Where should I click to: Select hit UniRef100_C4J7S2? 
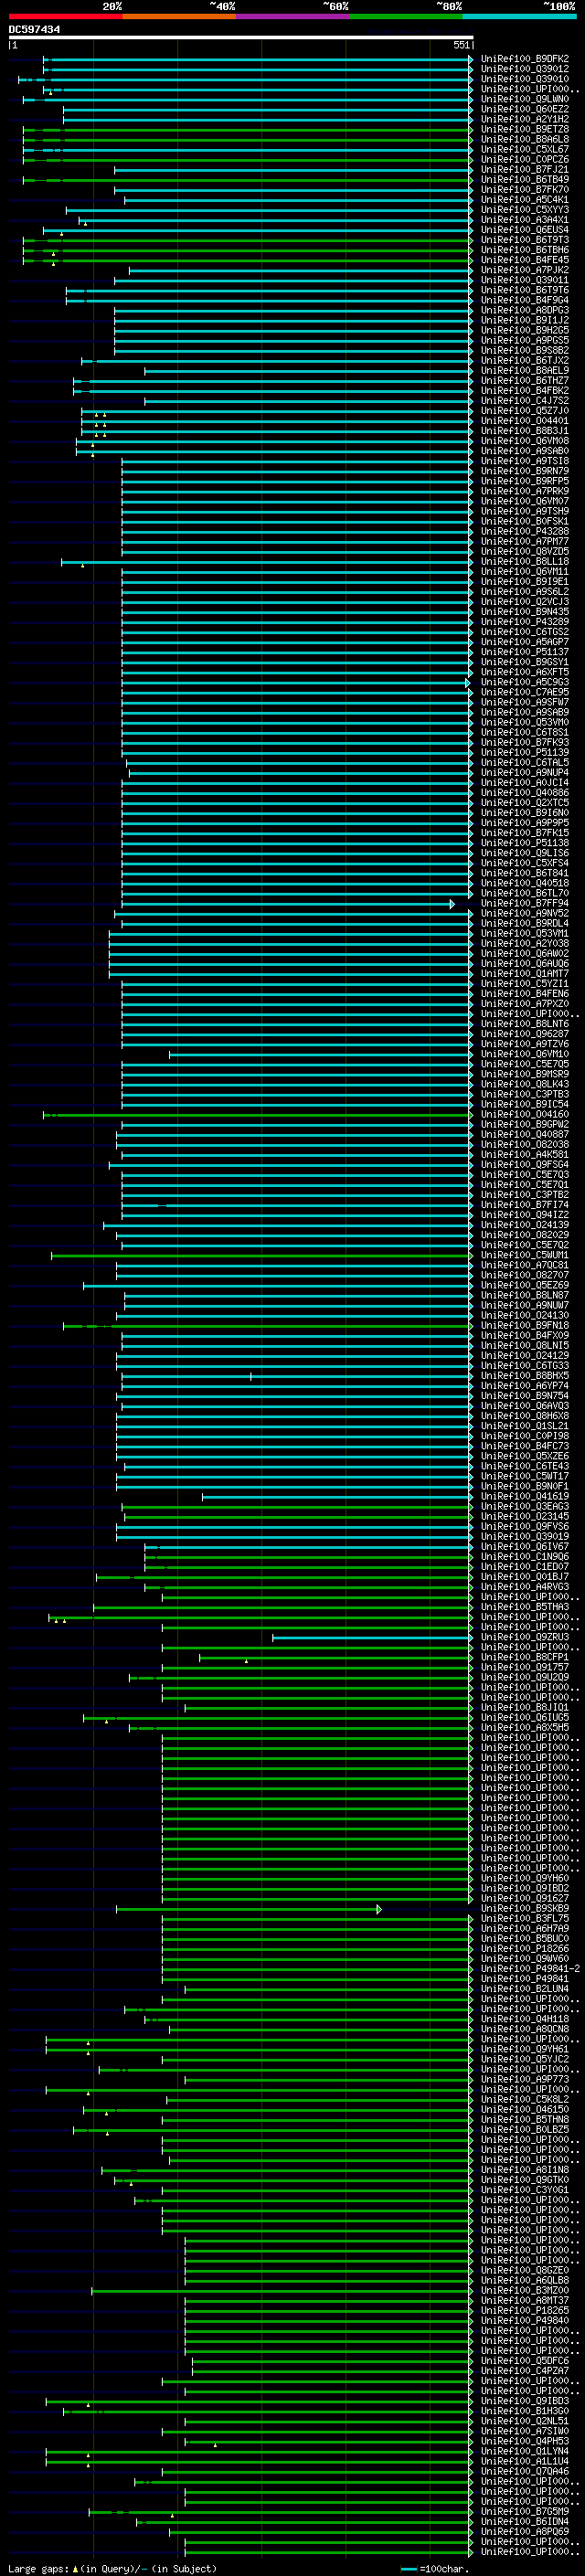coord(525,401)
